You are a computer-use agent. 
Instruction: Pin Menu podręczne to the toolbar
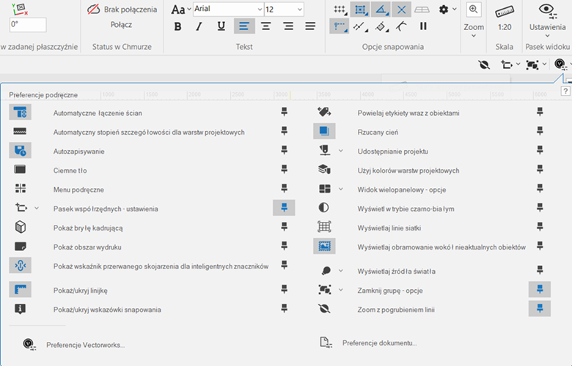pyautogui.click(x=284, y=189)
